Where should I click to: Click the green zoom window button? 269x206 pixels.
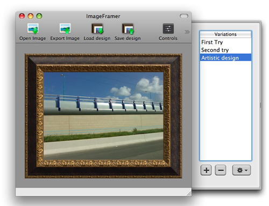[39, 16]
